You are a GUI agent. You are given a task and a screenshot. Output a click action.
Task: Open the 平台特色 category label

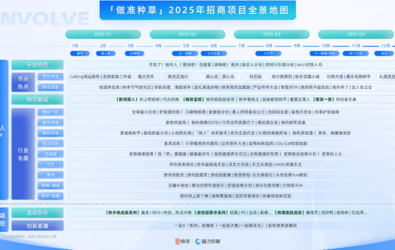(x=37, y=65)
